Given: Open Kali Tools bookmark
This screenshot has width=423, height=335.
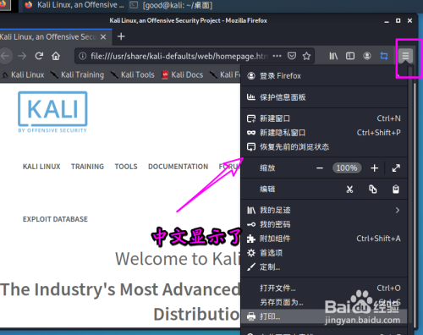Looking at the screenshot, I should pos(132,74).
